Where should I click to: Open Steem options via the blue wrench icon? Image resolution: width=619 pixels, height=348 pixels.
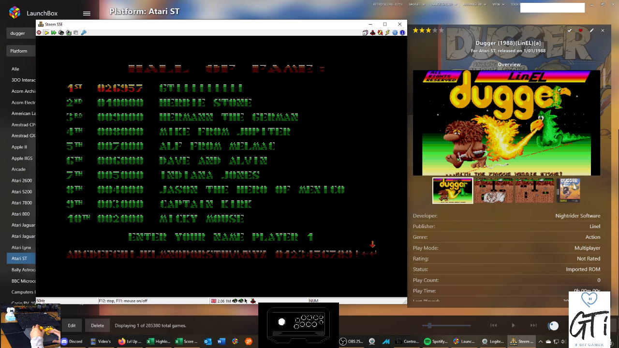pyautogui.click(x=84, y=33)
